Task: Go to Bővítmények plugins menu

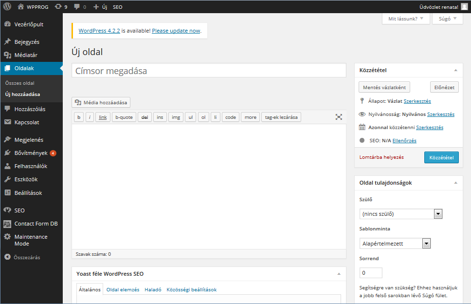Action: [x=31, y=153]
